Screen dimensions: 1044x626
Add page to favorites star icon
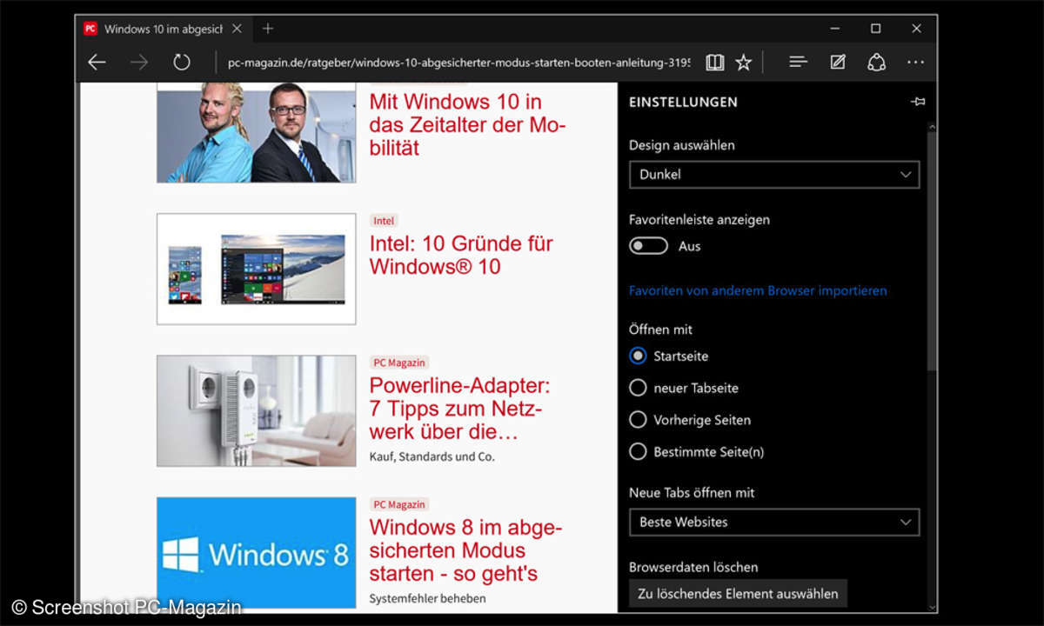(743, 63)
